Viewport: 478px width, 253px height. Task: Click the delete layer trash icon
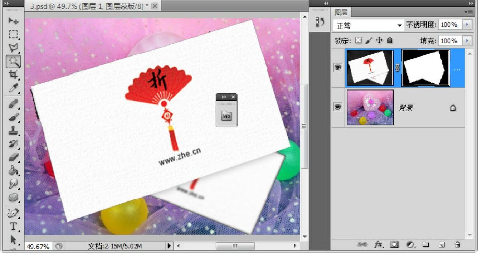click(457, 244)
